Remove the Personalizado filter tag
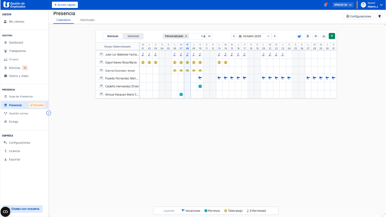The width and height of the screenshot is (386, 217). (186, 36)
